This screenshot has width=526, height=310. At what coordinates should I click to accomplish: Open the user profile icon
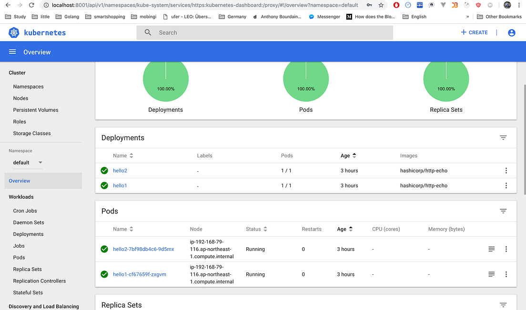511,32
